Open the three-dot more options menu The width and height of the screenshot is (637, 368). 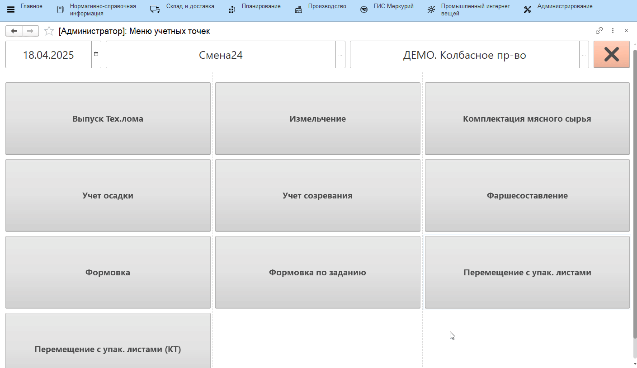click(x=613, y=31)
